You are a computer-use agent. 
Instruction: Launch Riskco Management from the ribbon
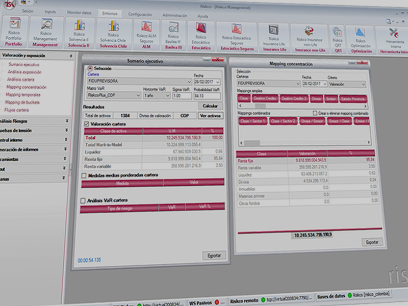[46, 24]
